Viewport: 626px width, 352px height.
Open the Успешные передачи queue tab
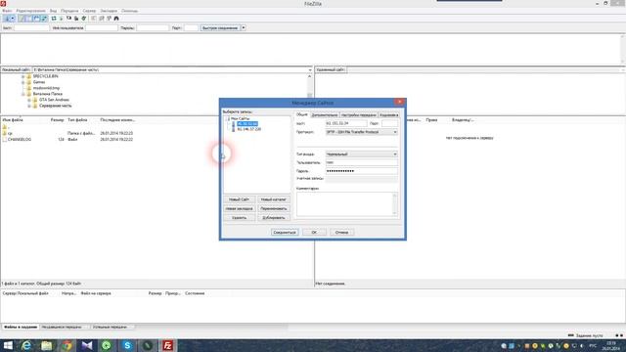click(x=110, y=327)
